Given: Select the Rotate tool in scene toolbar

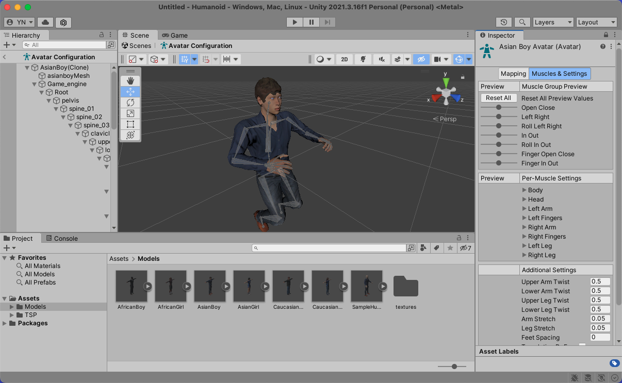Looking at the screenshot, I should (x=130, y=103).
